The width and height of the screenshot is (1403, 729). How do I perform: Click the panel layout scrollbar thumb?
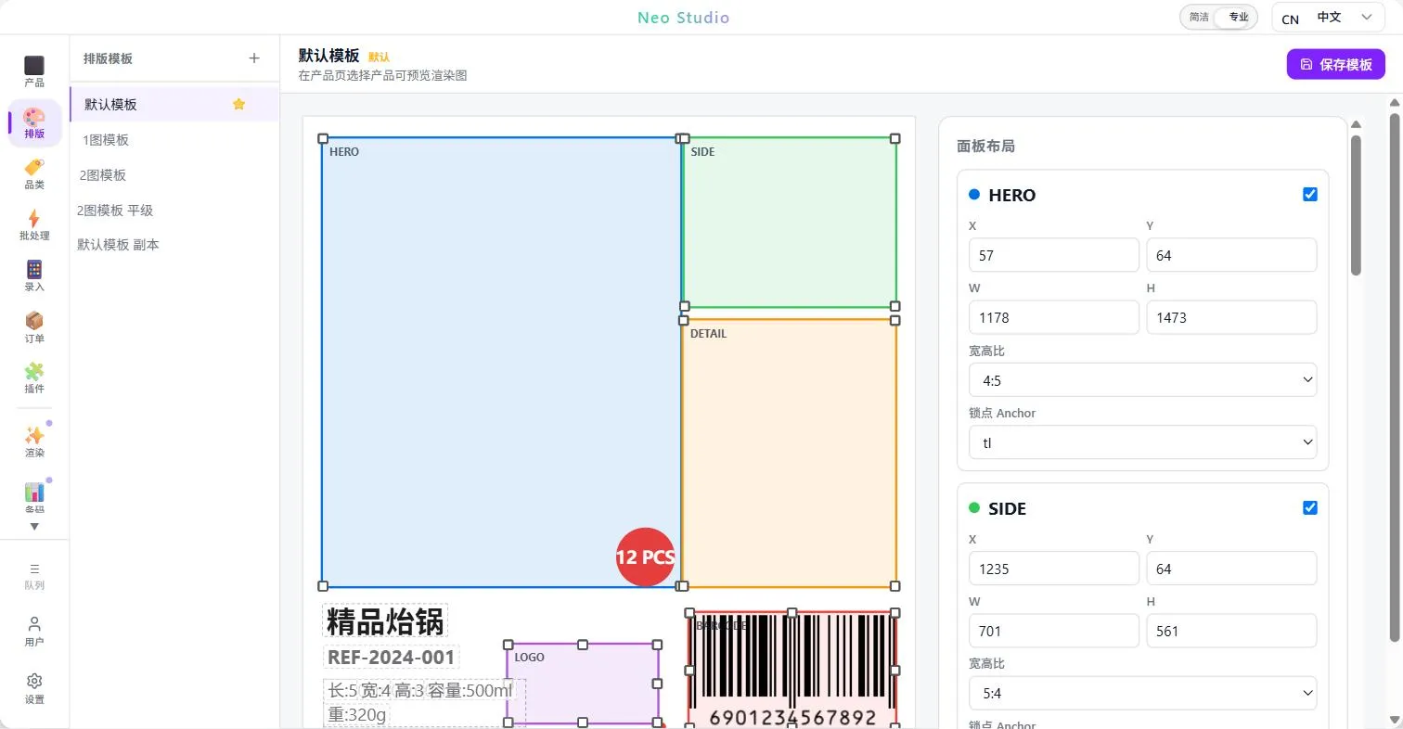[x=1356, y=205]
